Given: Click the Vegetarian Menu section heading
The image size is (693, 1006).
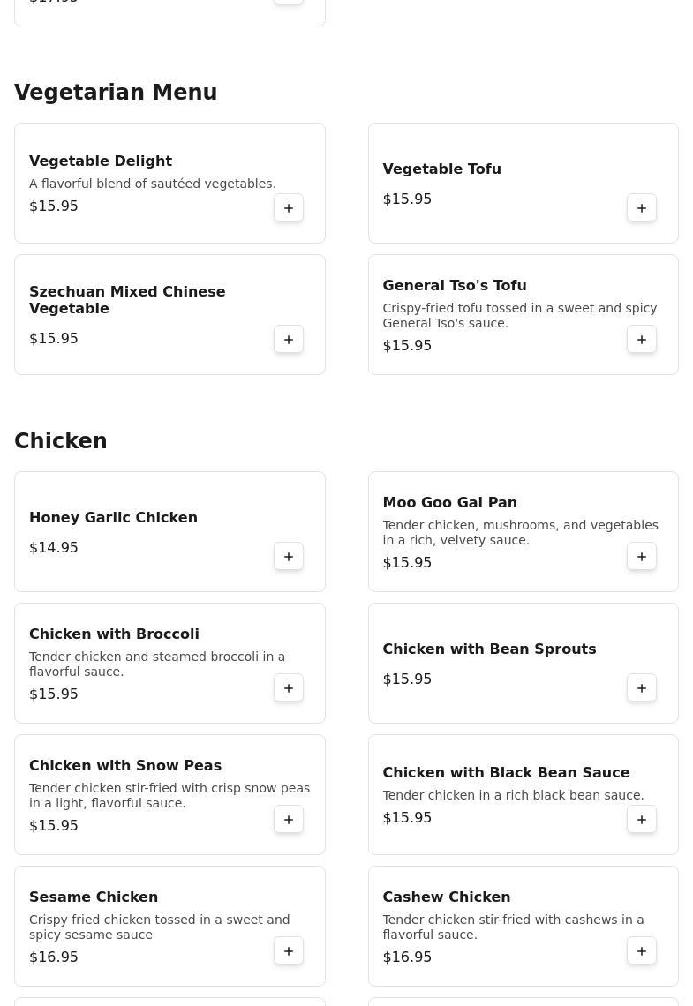Looking at the screenshot, I should tap(116, 93).
